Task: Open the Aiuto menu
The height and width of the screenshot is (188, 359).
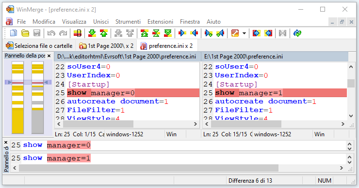Action: pos(213,22)
